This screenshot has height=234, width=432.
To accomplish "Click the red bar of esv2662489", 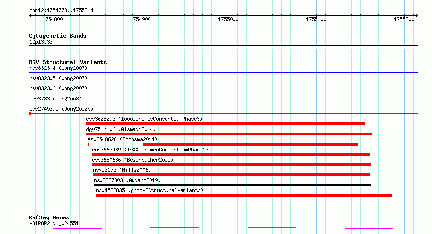I will click(231, 154).
